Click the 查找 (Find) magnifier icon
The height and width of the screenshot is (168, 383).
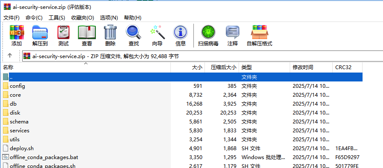134,32
